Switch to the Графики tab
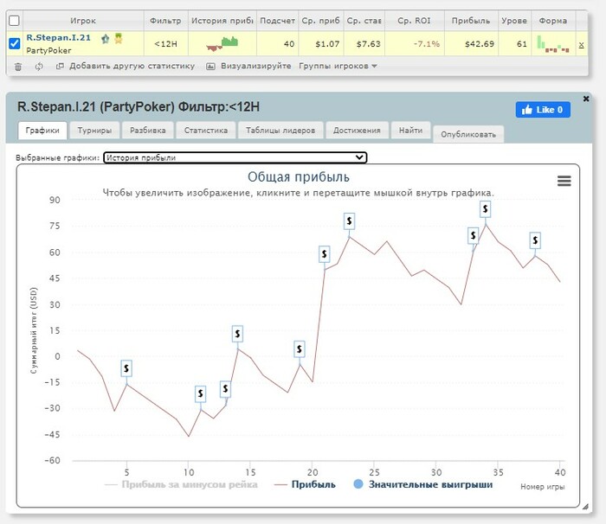 tap(42, 130)
